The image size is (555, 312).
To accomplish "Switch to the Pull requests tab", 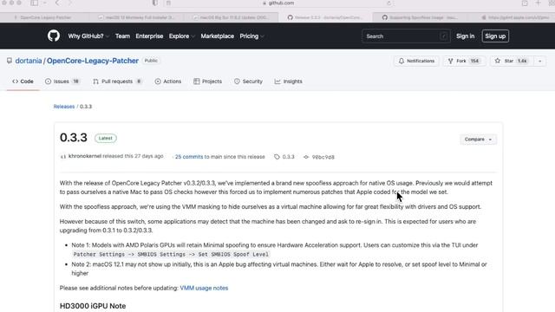I will click(118, 81).
